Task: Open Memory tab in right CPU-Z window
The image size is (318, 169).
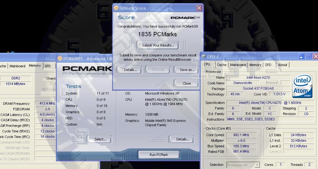Action: pos(255,65)
